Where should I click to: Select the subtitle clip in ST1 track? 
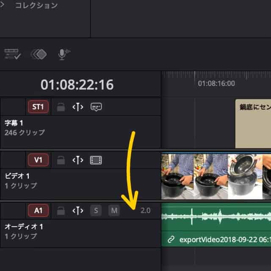coord(253,124)
